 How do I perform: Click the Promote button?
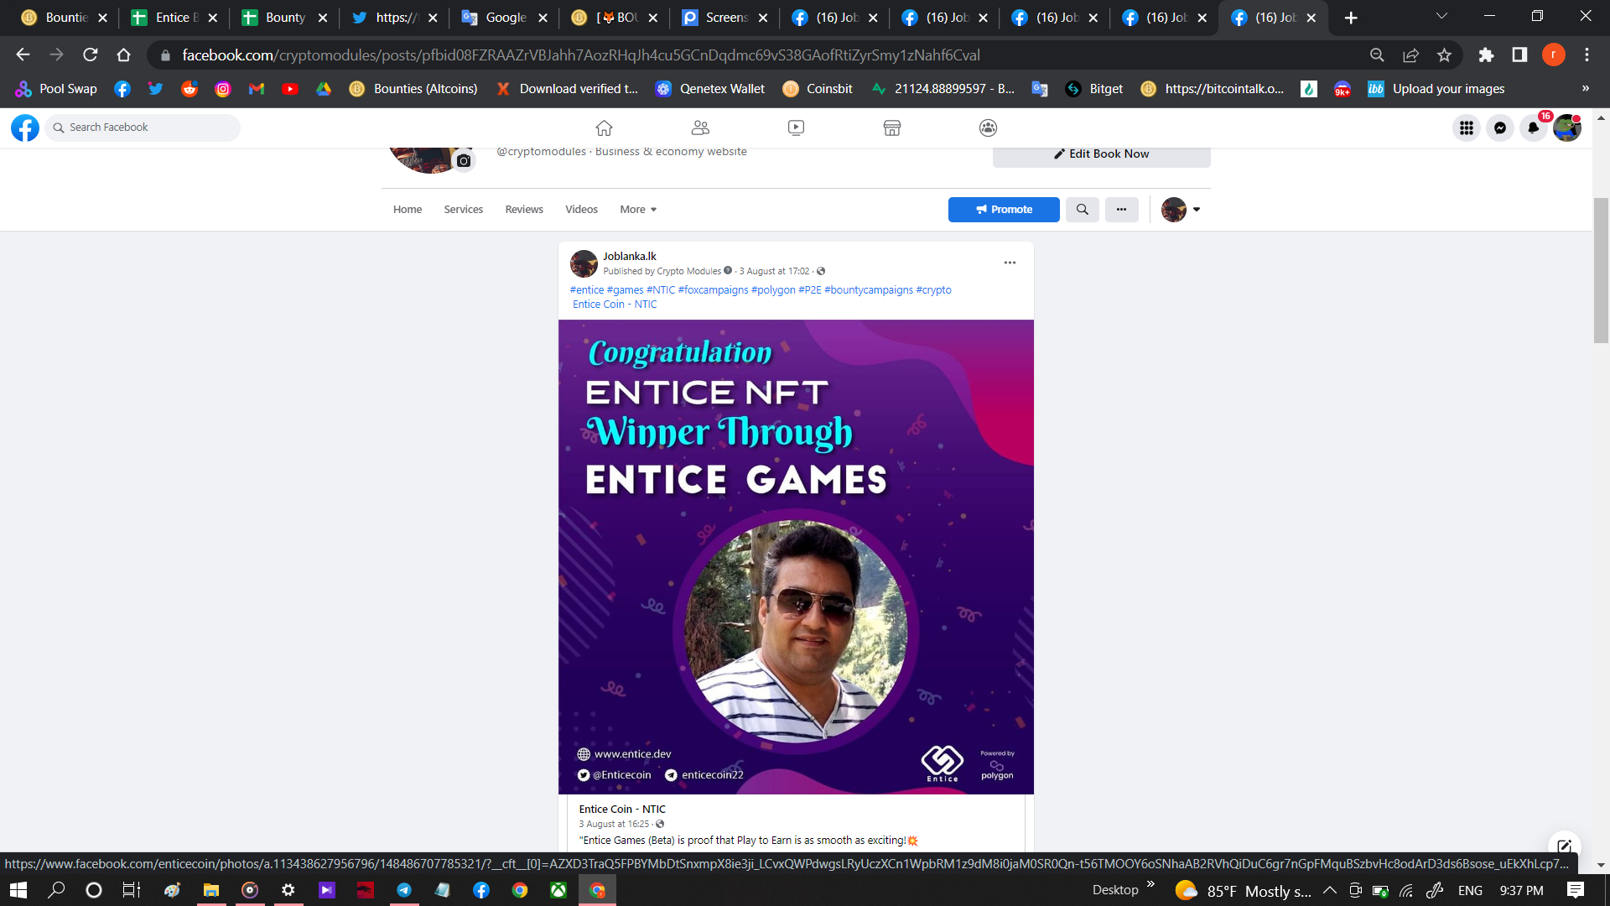pyautogui.click(x=1004, y=209)
